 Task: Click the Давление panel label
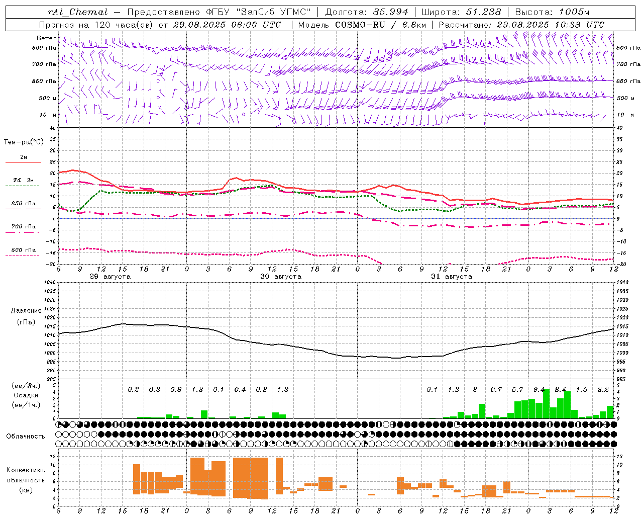(26, 311)
